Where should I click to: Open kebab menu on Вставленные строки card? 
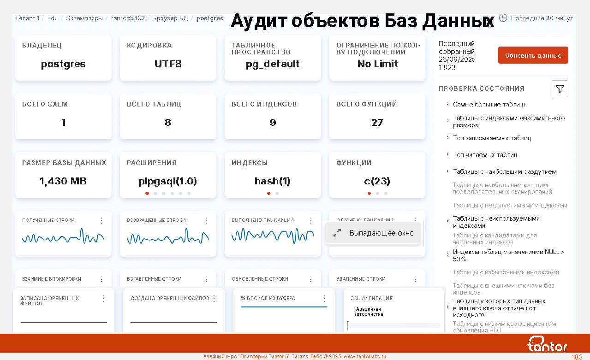click(206, 279)
